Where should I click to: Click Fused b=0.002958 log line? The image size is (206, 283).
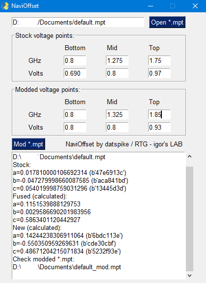(x=51, y=212)
